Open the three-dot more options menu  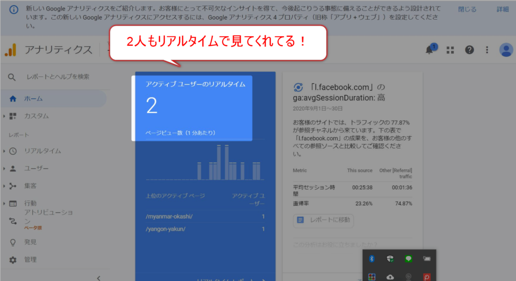(487, 50)
